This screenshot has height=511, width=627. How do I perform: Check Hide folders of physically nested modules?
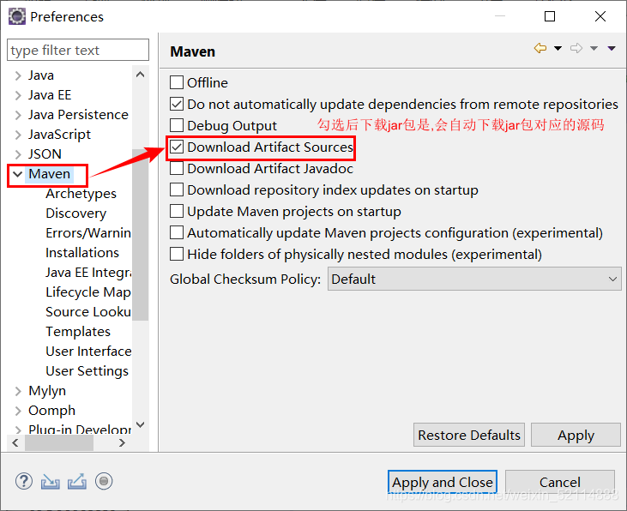pos(177,254)
